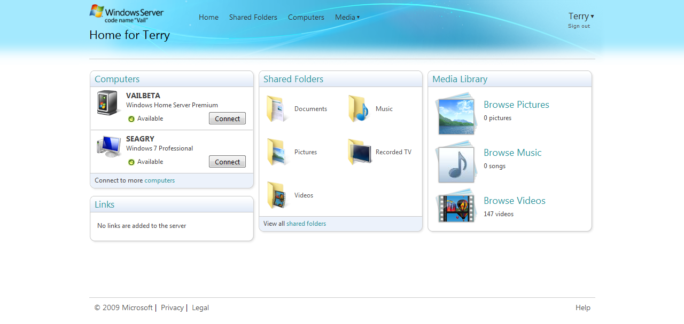Open the Terry account dropdown
The height and width of the screenshot is (324, 684).
580,15
